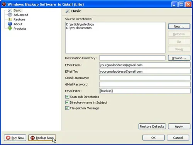193x145 pixels.
Task: Maximize the backup software window
Action: (181, 5)
